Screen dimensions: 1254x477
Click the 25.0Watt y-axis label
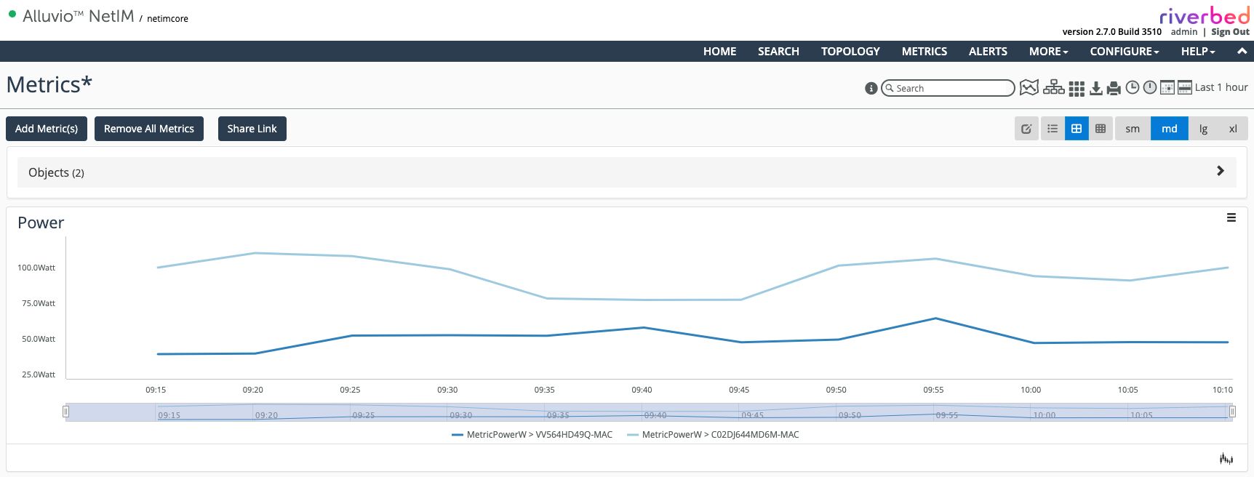[x=39, y=374]
